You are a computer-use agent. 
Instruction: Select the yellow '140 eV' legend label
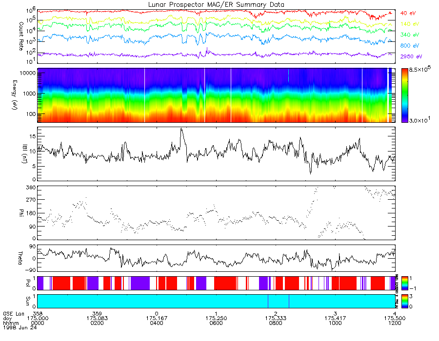point(410,24)
